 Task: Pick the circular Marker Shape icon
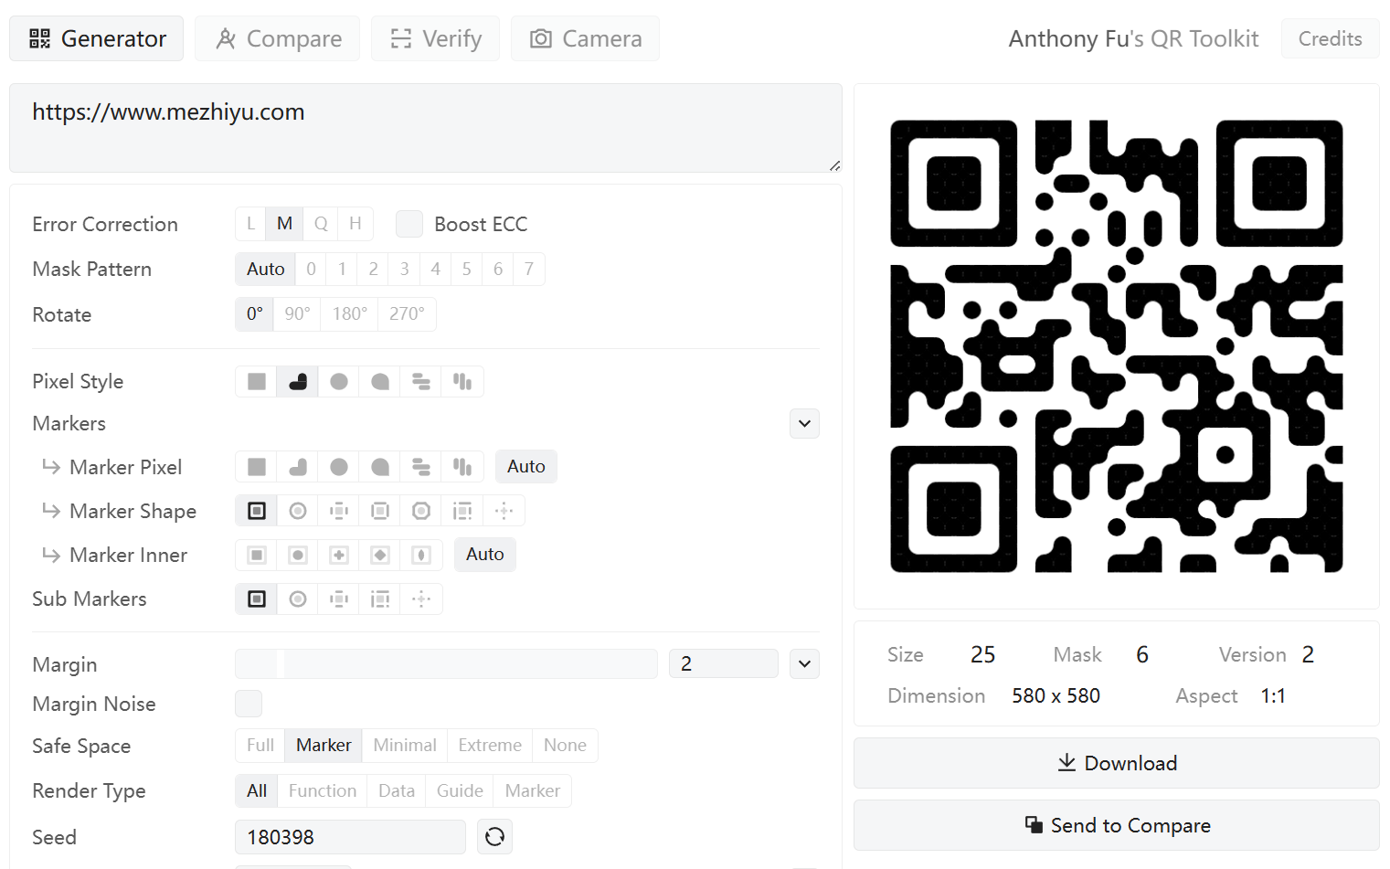(298, 511)
